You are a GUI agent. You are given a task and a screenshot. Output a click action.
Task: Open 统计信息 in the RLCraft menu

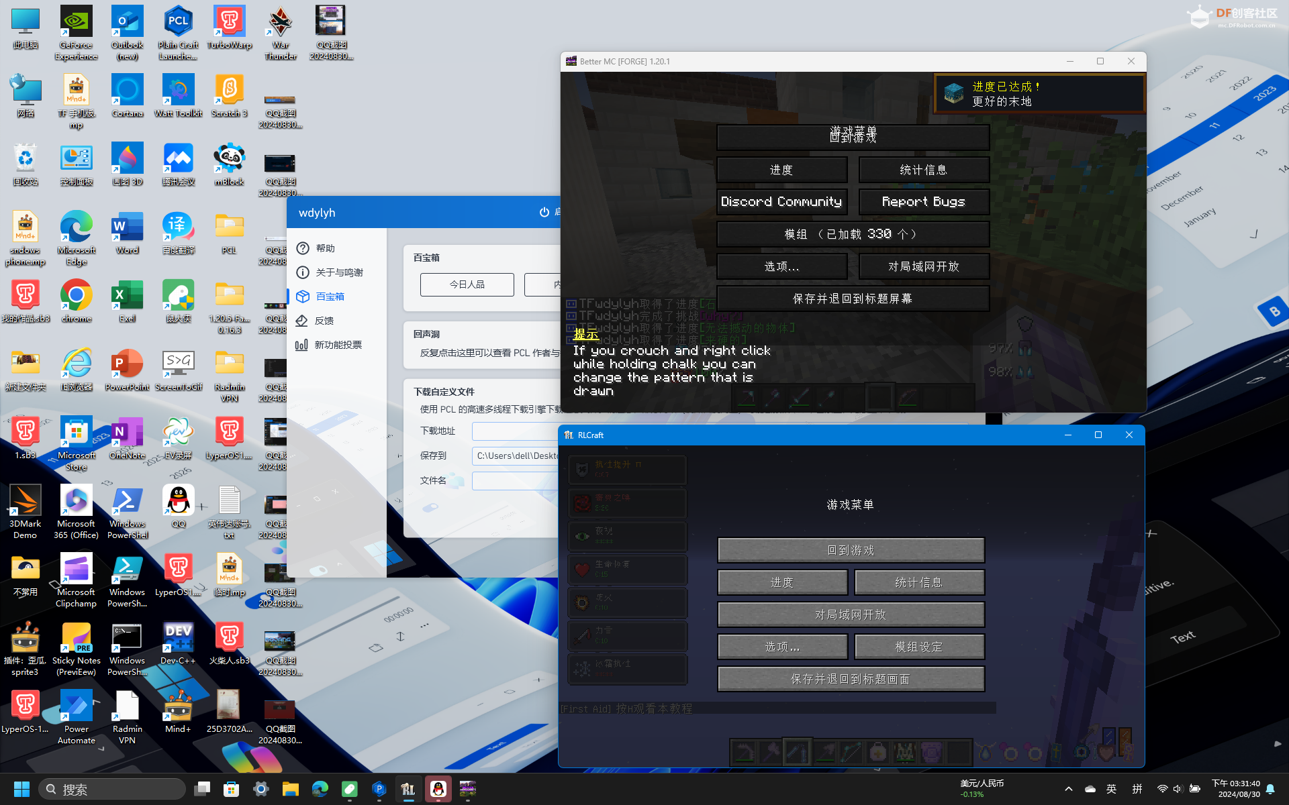[919, 582]
